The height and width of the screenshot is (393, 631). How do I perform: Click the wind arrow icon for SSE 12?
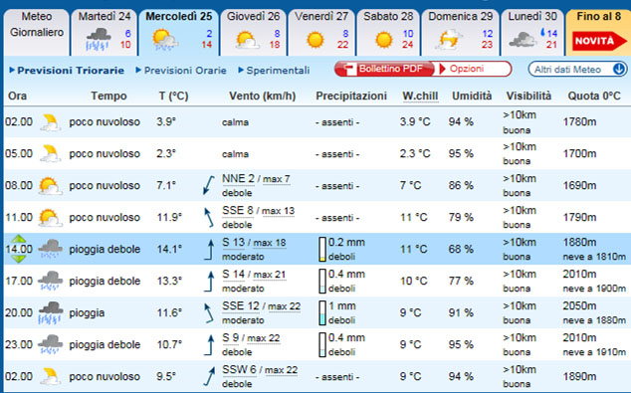click(208, 312)
